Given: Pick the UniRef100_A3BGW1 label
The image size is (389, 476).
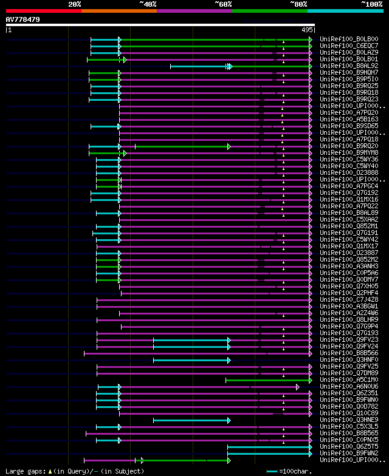Looking at the screenshot, I should [349, 306].
